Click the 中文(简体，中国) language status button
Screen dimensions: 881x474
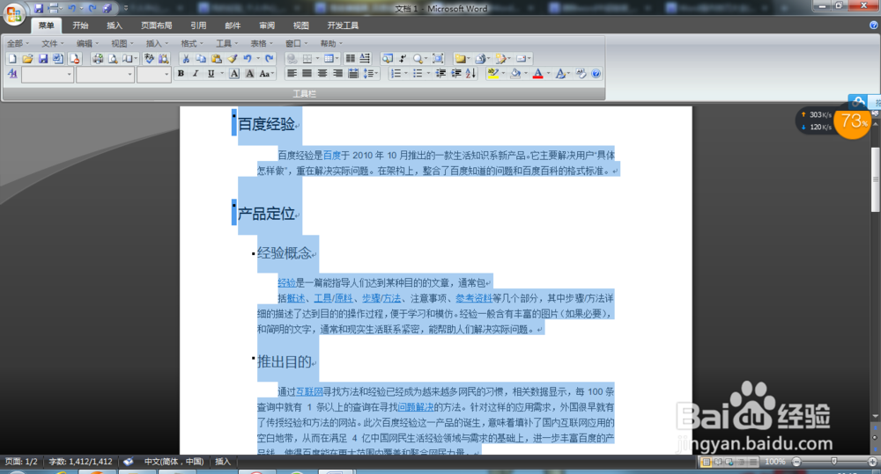(174, 462)
